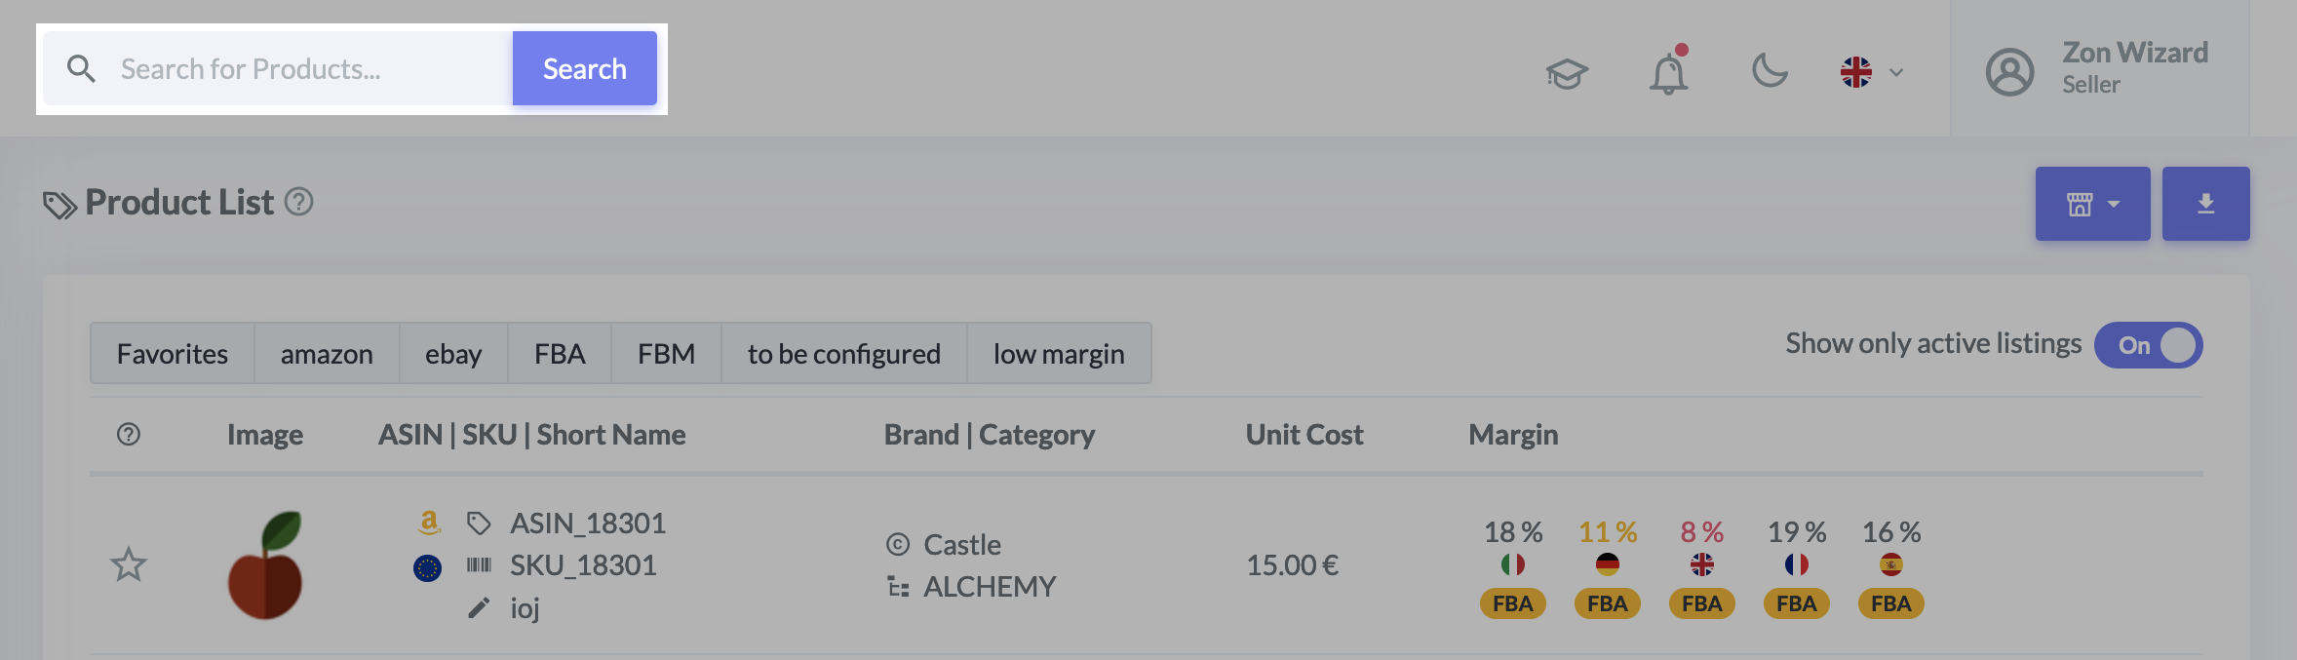Screen dimensions: 2297x660
Task: Open the language flag dropdown
Action: click(x=1871, y=72)
